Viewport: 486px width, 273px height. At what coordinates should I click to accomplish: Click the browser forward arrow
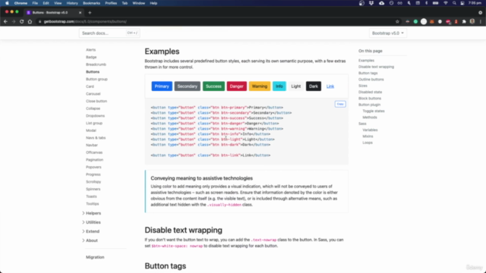(14, 22)
